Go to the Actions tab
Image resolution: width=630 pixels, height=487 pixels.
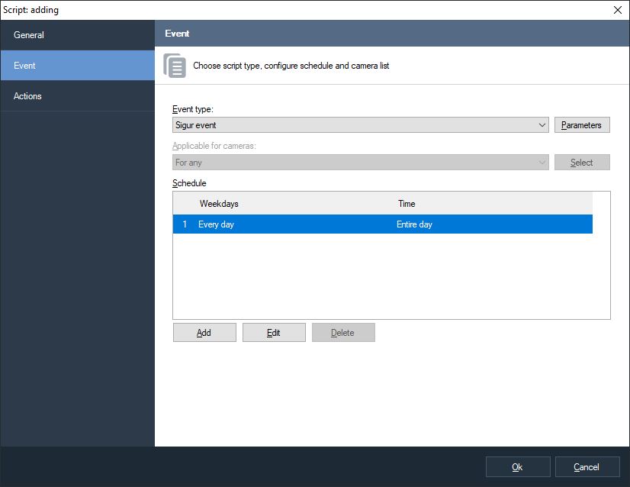[77, 96]
